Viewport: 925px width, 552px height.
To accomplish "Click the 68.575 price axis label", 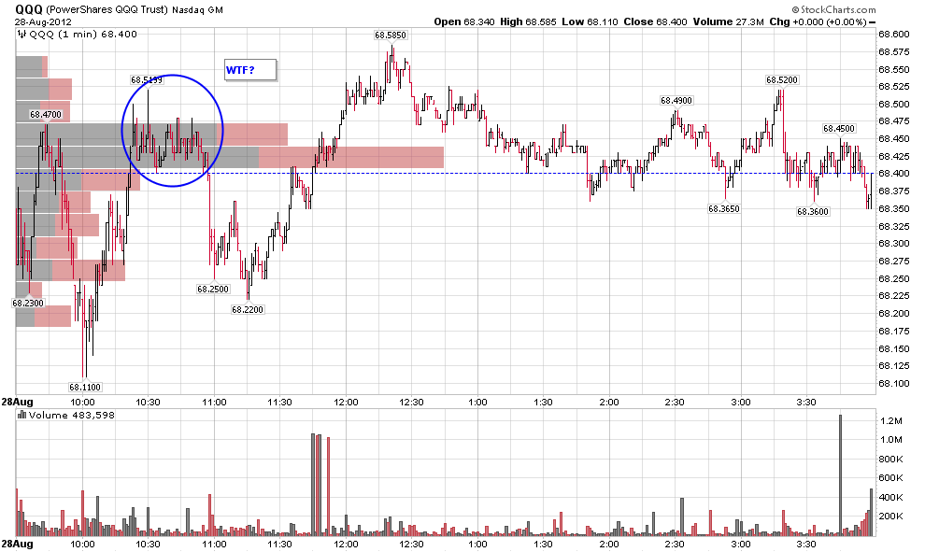I will click(x=894, y=52).
